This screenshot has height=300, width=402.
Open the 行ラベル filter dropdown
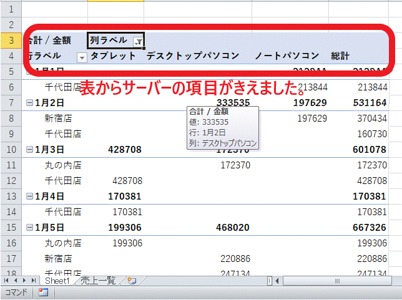(82, 57)
